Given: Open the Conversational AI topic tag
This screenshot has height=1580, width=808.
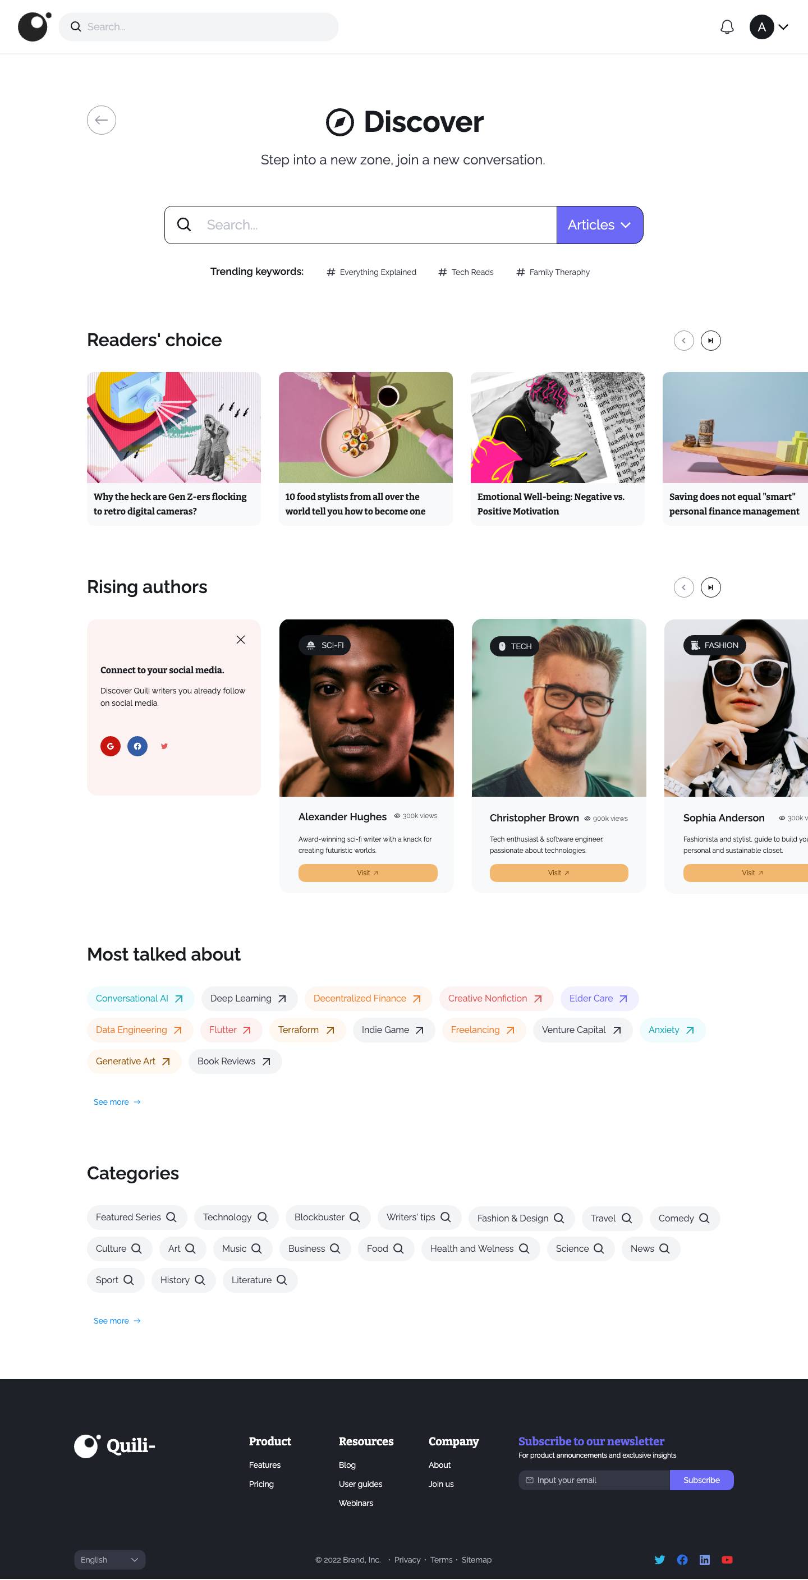Looking at the screenshot, I should [139, 999].
